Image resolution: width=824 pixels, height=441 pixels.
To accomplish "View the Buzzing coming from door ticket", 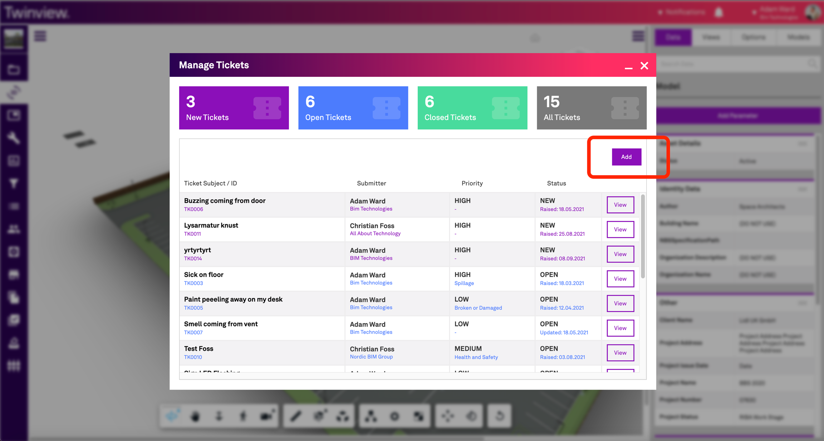I will tap(620, 205).
